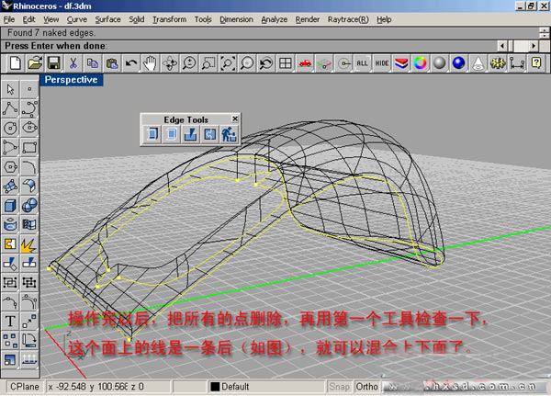This screenshot has width=551, height=396.
Task: Click the Perspective viewport title
Action: pyautogui.click(x=73, y=80)
